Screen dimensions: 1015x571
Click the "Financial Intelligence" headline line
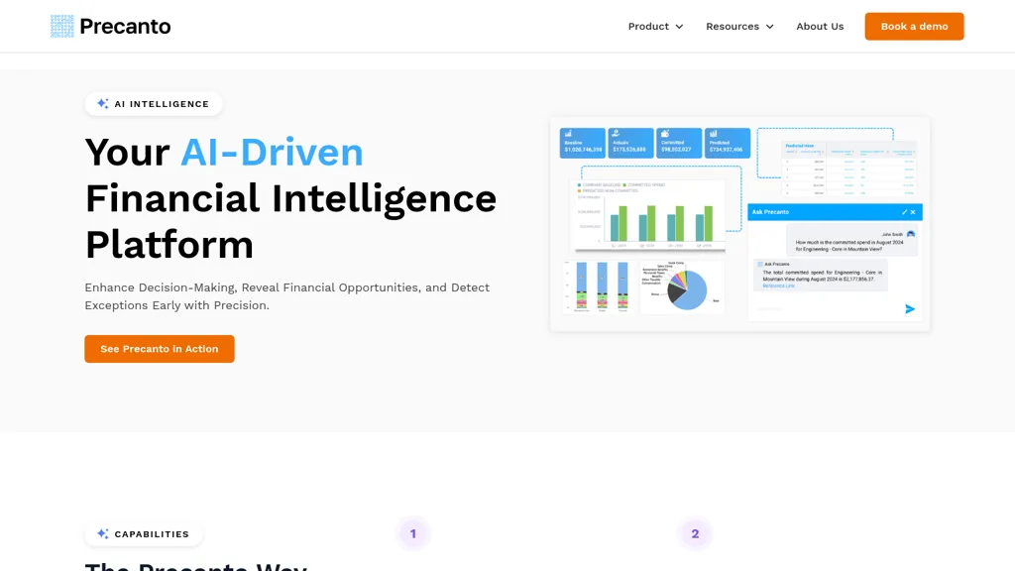click(x=290, y=198)
